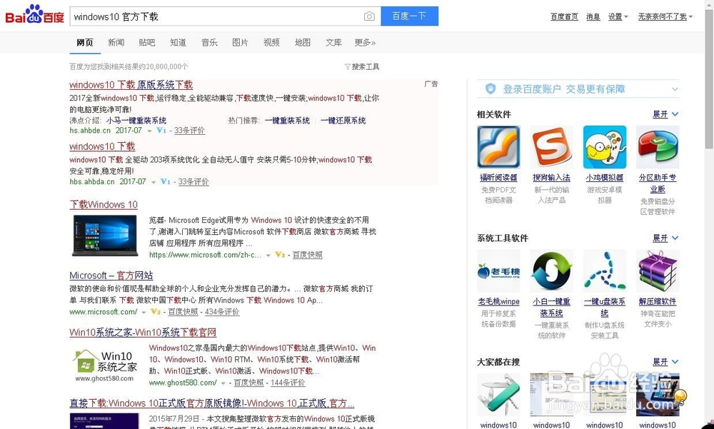Viewport: 714px width, 429px height.
Task: Switch to the 文库 tab
Action: pos(333,42)
